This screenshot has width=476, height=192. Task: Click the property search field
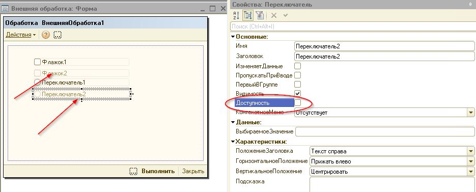click(x=352, y=26)
